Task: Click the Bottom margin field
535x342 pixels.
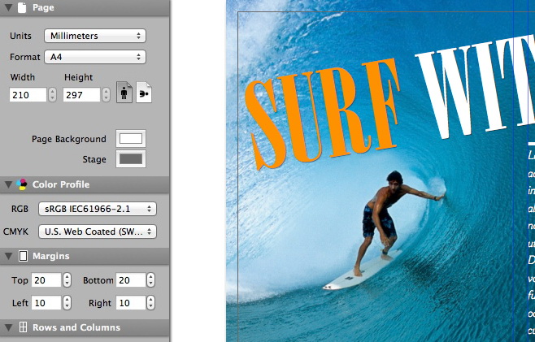Action: tap(131, 280)
